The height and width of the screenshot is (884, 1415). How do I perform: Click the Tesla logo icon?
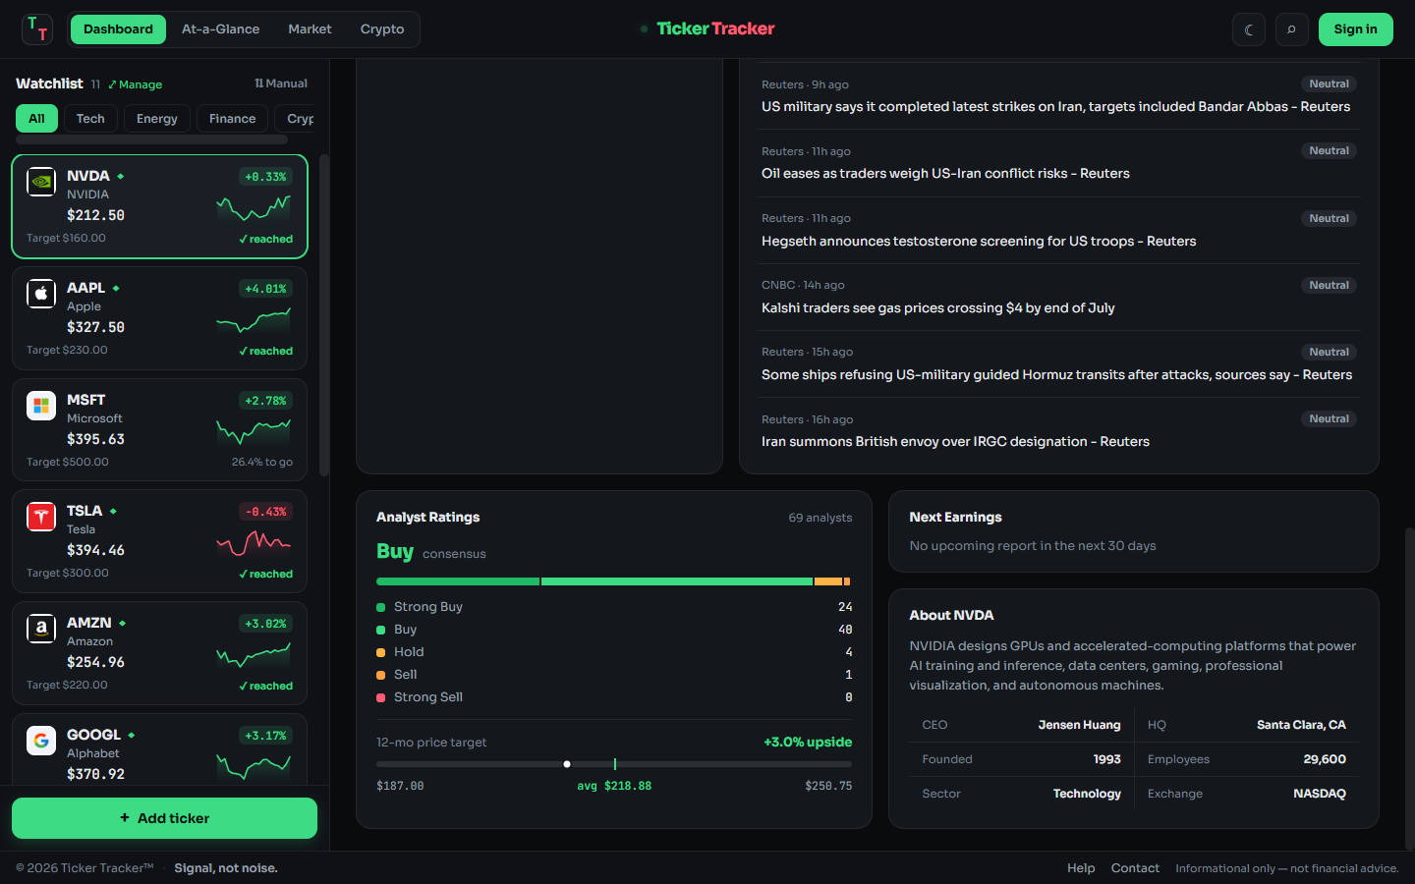(x=41, y=517)
